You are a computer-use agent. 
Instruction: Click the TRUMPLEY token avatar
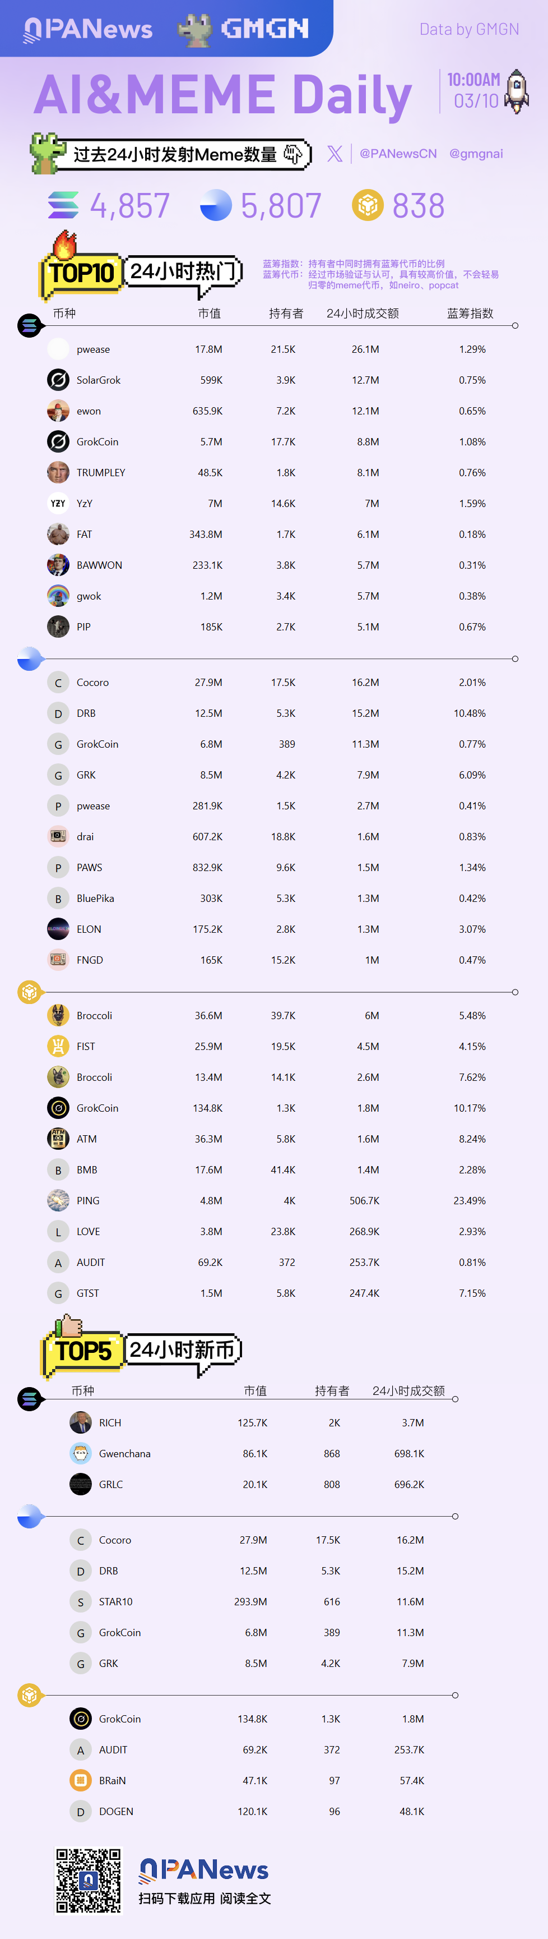point(58,473)
